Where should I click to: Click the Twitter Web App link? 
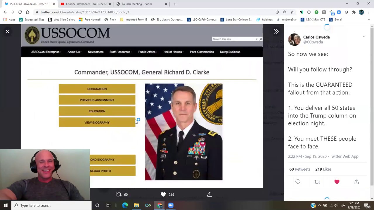coord(344,156)
